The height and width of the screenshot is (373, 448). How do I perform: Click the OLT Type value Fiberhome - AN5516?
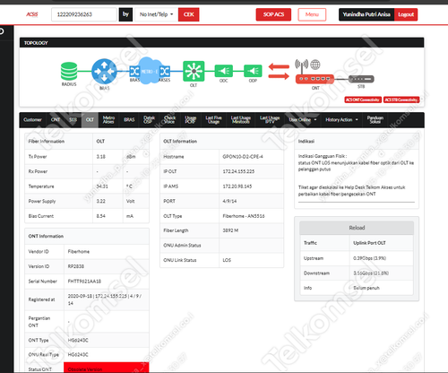pyautogui.click(x=244, y=216)
